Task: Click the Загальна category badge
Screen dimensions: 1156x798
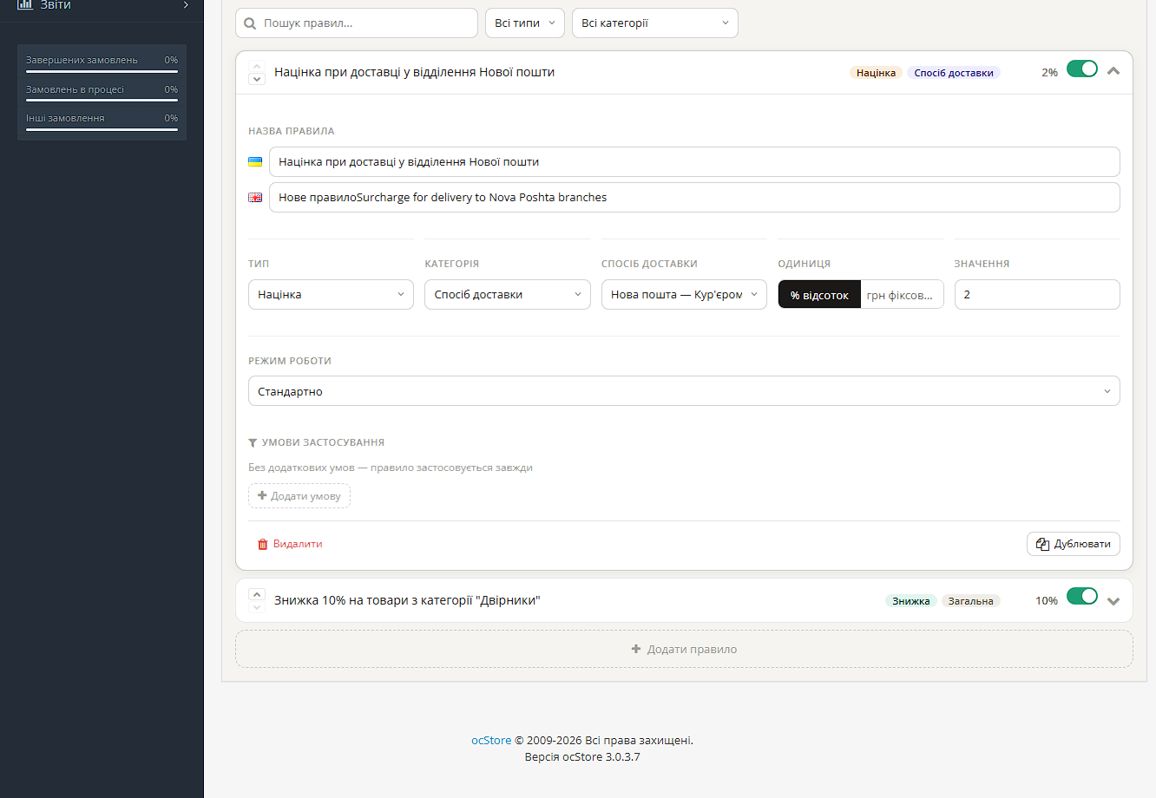Action: click(x=970, y=601)
